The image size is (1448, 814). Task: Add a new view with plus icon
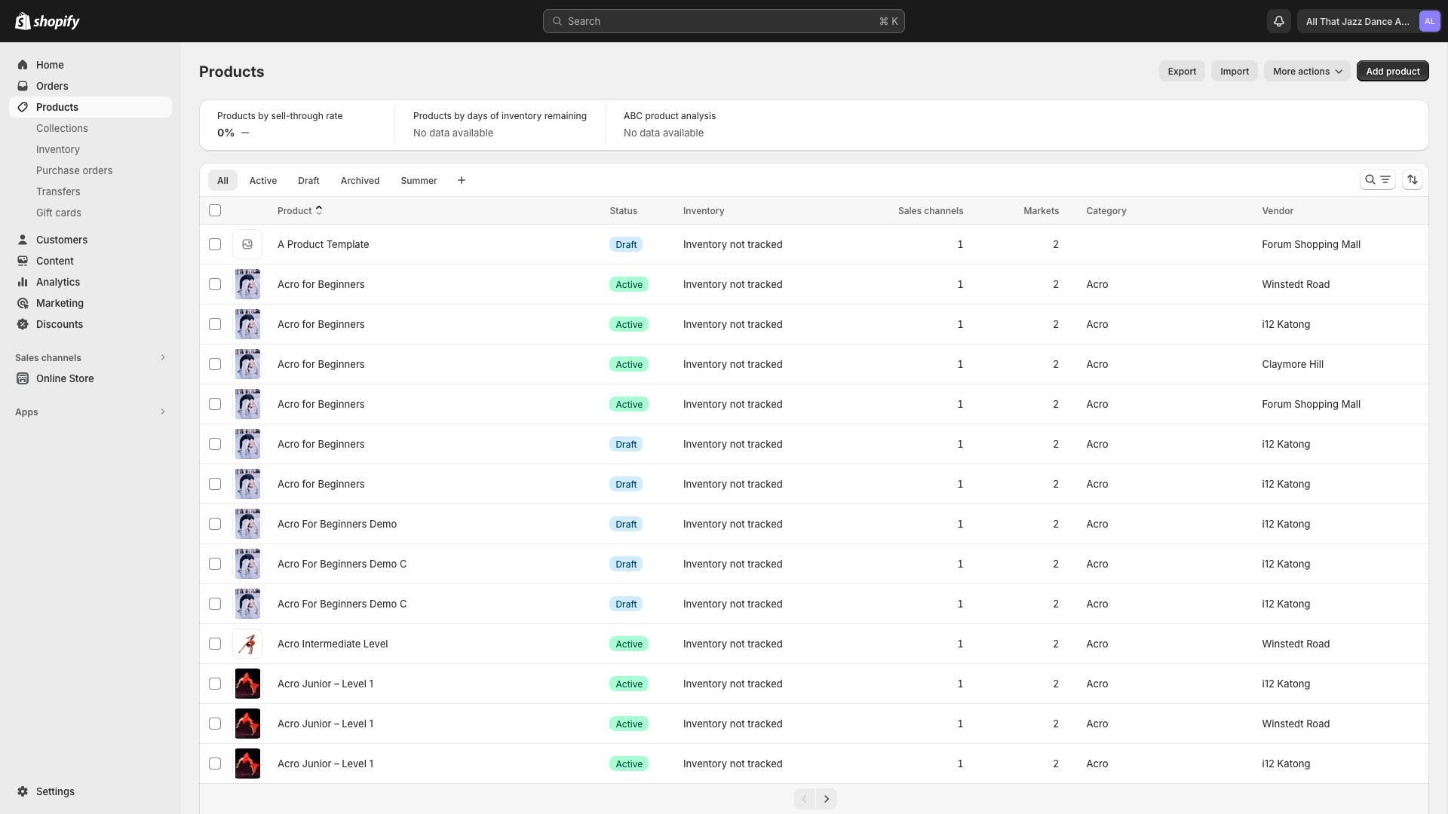462,180
